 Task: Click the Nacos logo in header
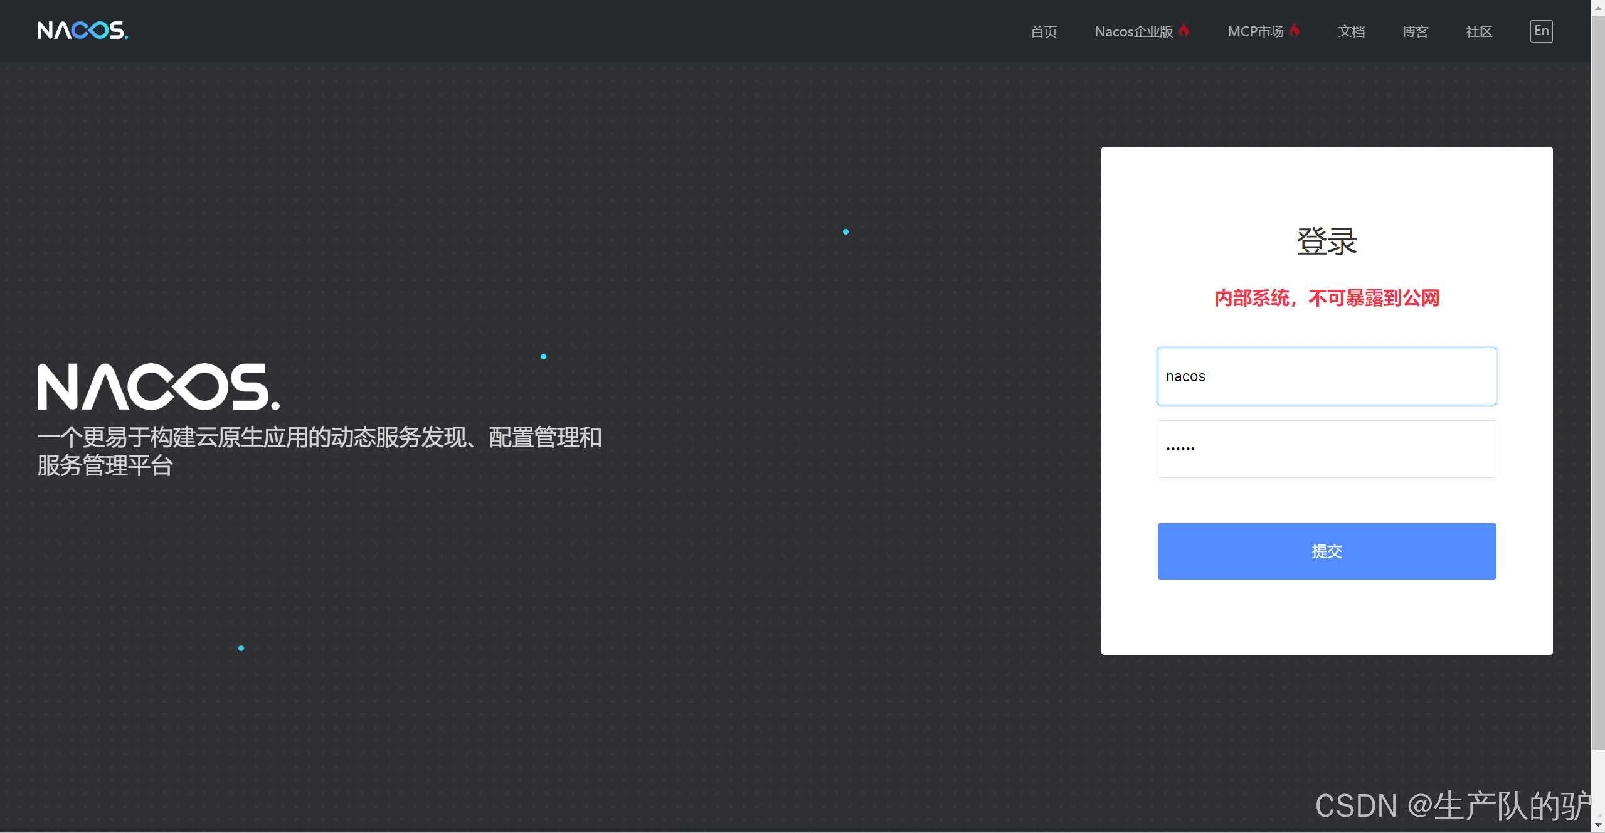[x=82, y=30]
